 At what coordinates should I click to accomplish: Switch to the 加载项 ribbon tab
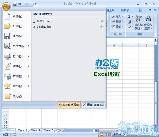point(125,10)
